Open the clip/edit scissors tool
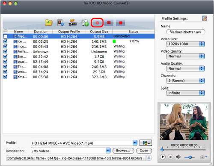The image size is (214, 166). tap(73, 23)
